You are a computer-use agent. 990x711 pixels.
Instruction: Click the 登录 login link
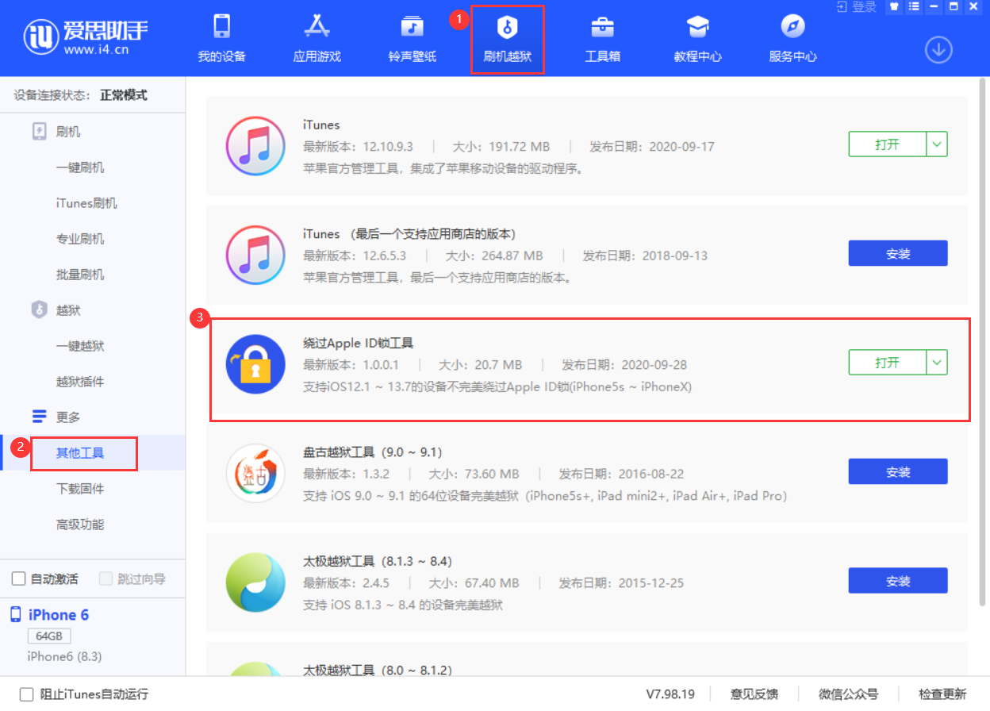click(857, 6)
